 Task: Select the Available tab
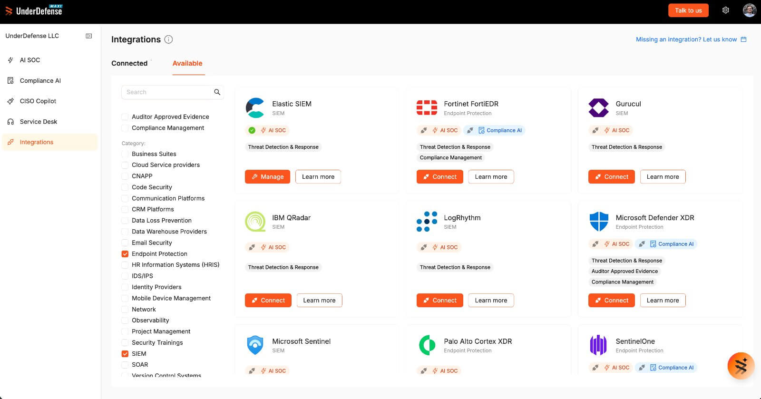tap(187, 63)
